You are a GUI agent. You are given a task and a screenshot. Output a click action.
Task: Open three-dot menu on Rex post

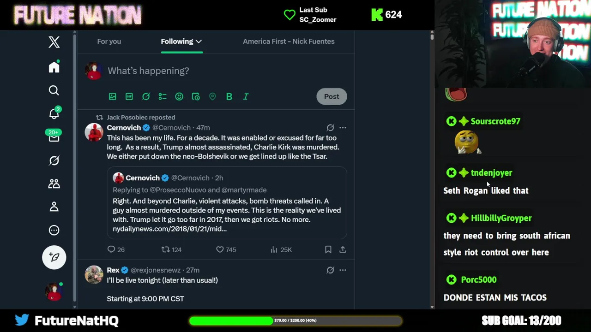pyautogui.click(x=343, y=270)
